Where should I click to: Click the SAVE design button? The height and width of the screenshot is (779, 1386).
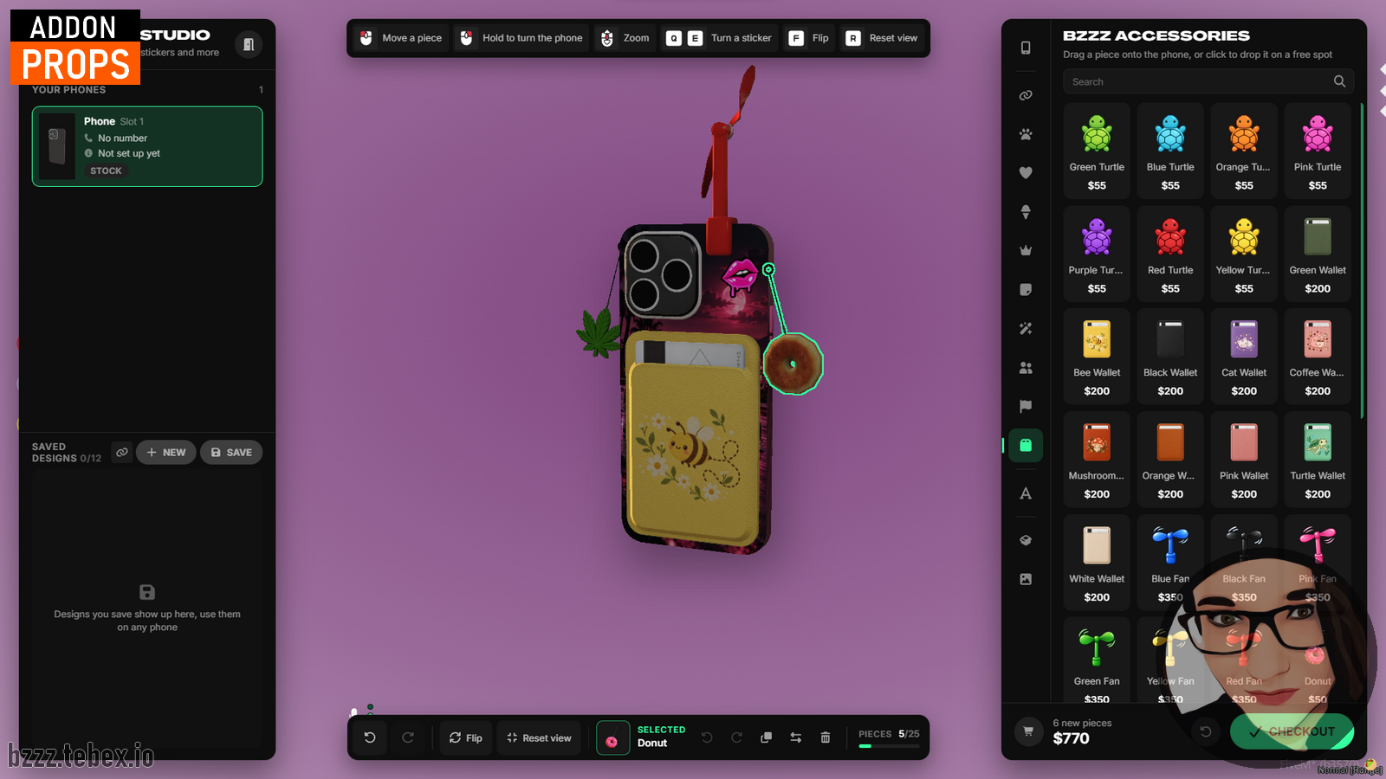[231, 452]
